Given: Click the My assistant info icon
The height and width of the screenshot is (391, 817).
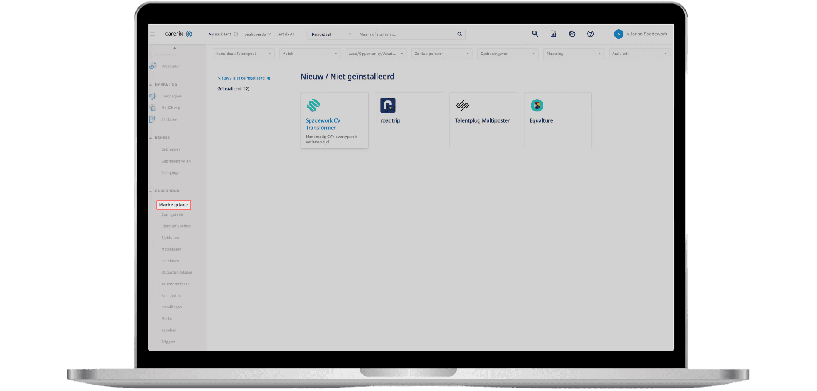Looking at the screenshot, I should click(x=236, y=34).
